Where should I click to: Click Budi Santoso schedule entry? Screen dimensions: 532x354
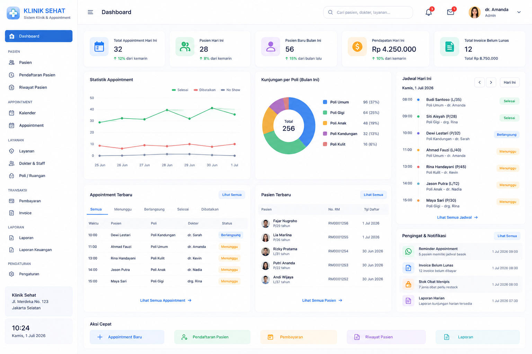click(x=461, y=102)
